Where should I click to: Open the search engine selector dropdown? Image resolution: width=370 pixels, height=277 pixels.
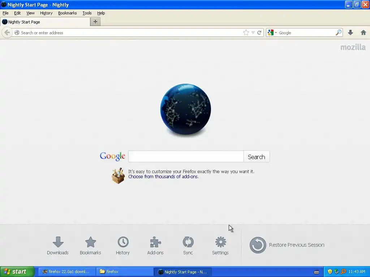(x=272, y=32)
